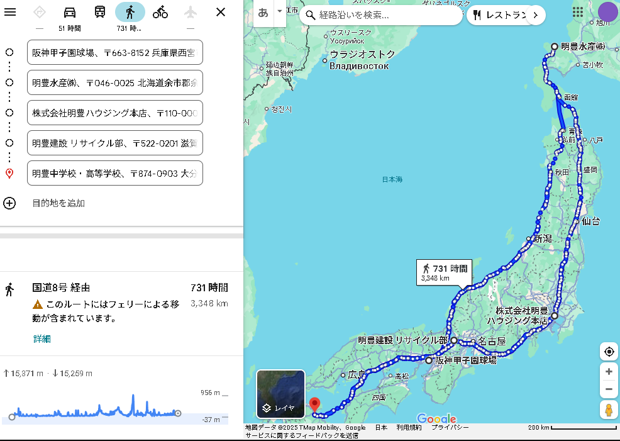Click the 阪神甲子園球場 map marker
Viewport: 620px width, 441px height.
(429, 360)
